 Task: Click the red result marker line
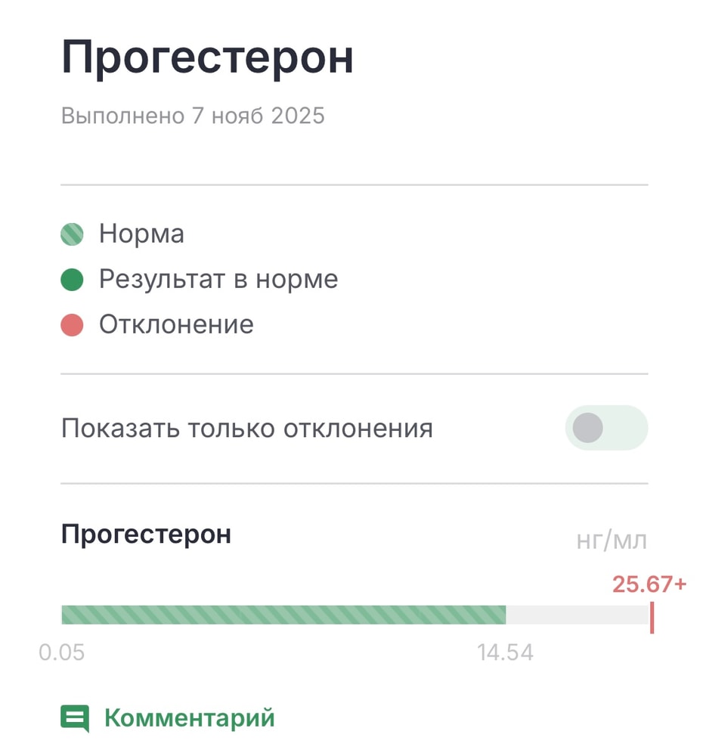(652, 618)
